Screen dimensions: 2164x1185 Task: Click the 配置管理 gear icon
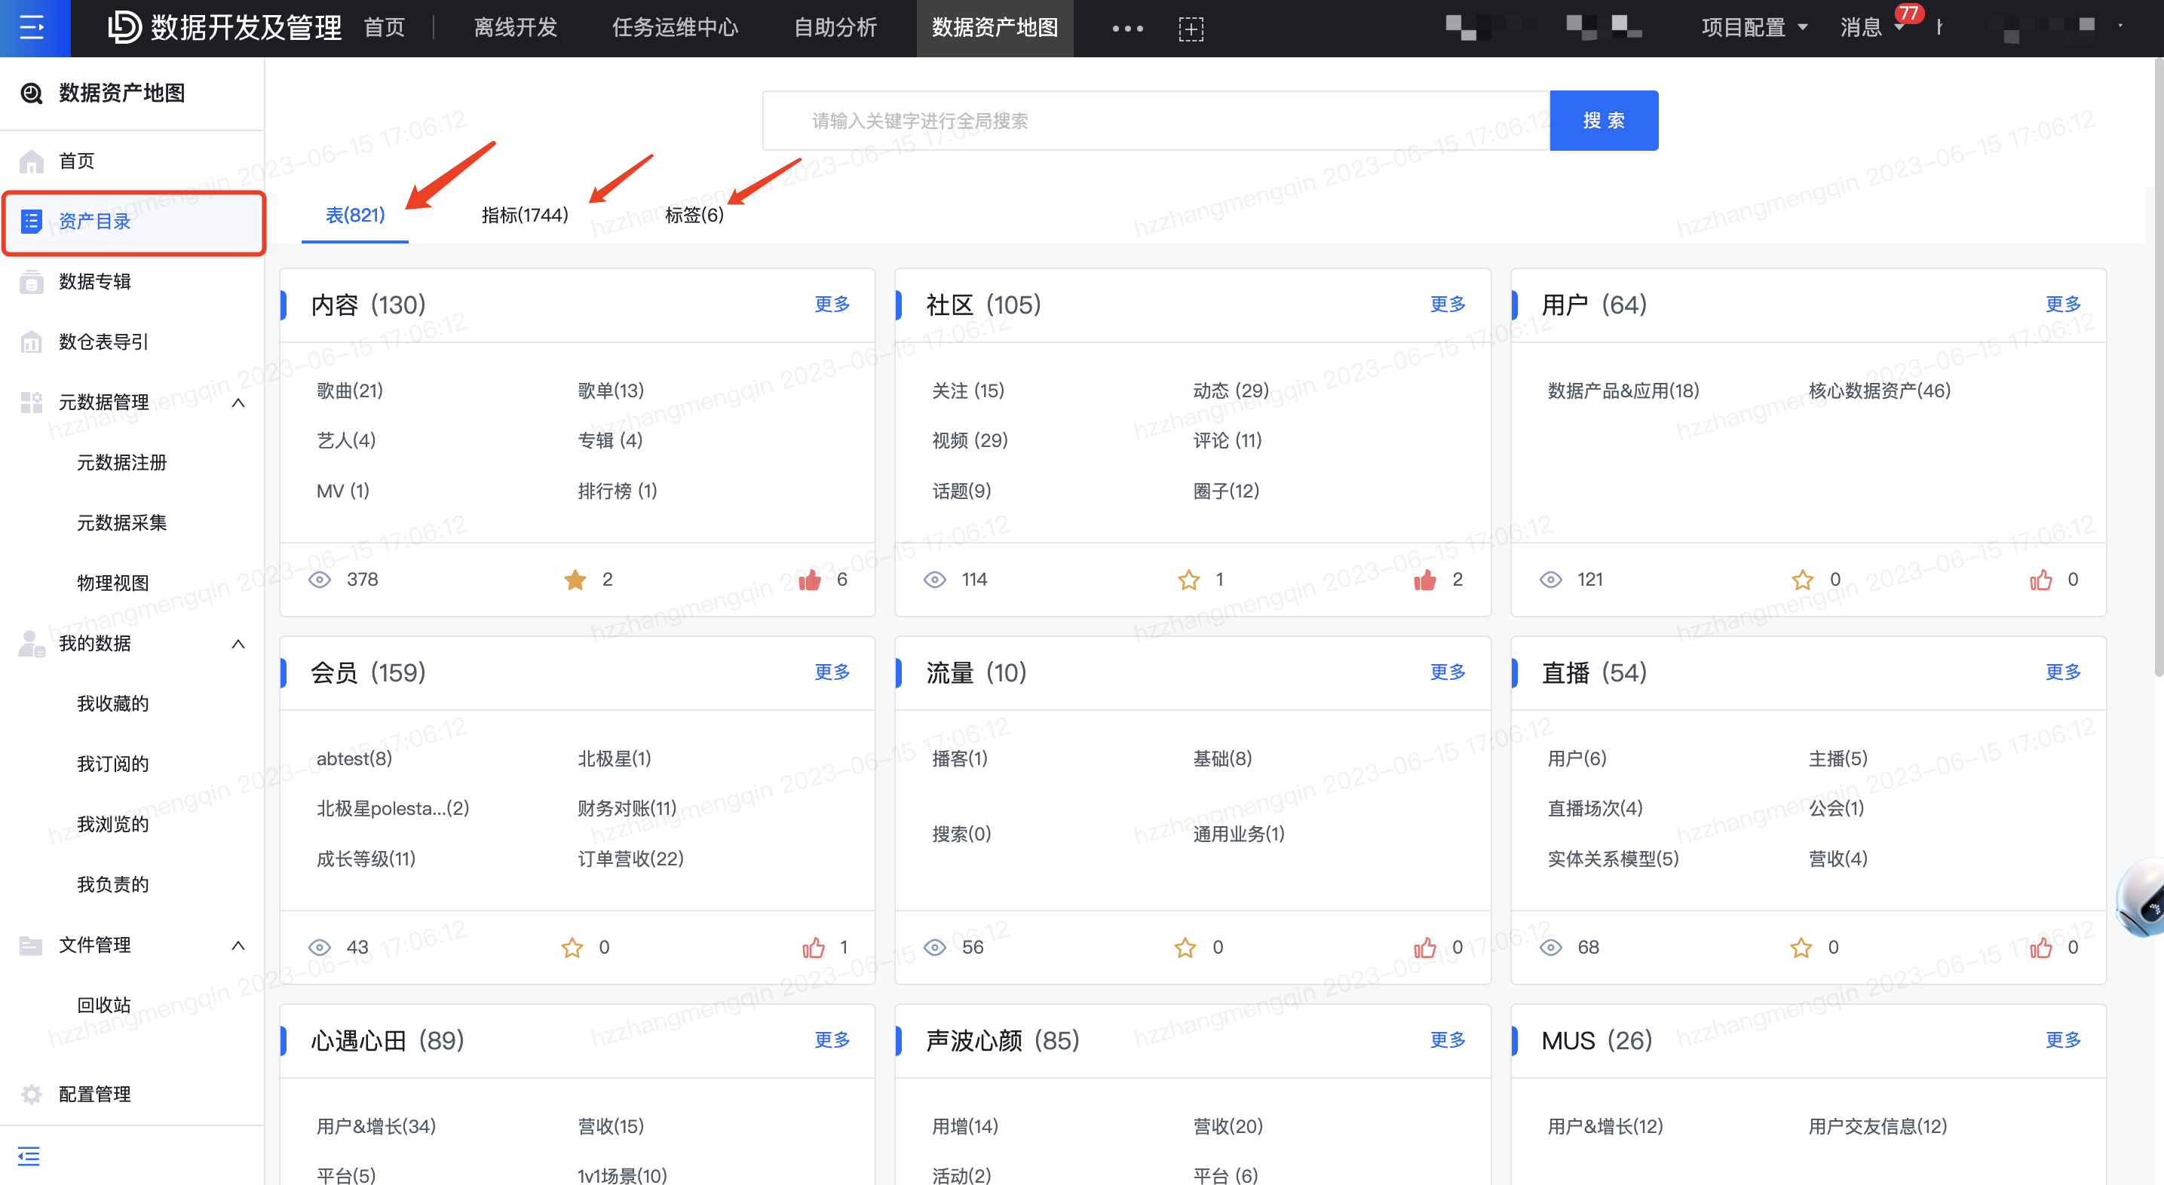click(32, 1095)
